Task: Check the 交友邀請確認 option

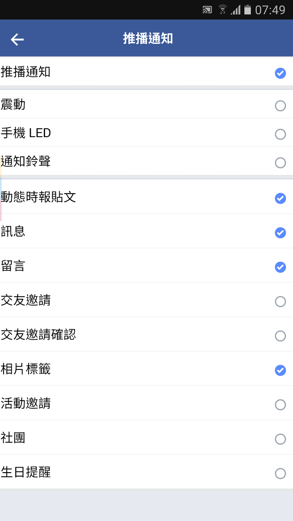Action: click(280, 336)
